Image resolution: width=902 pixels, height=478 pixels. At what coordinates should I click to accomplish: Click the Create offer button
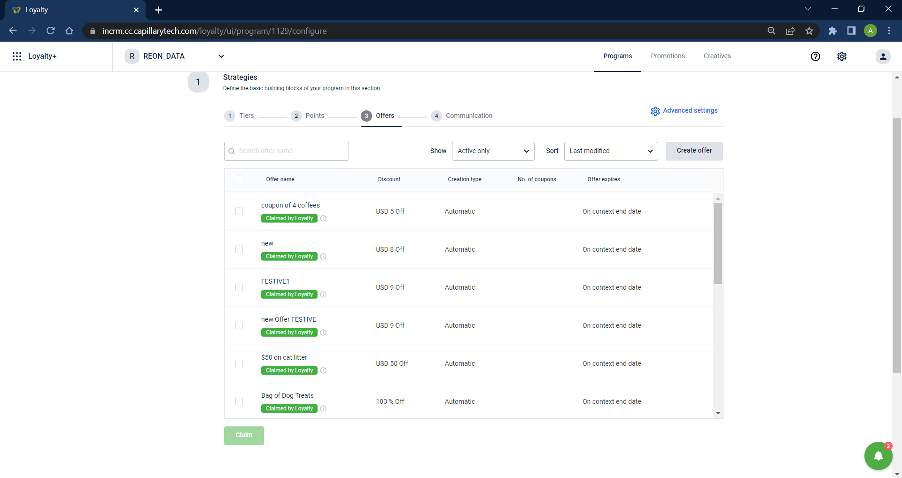694,151
